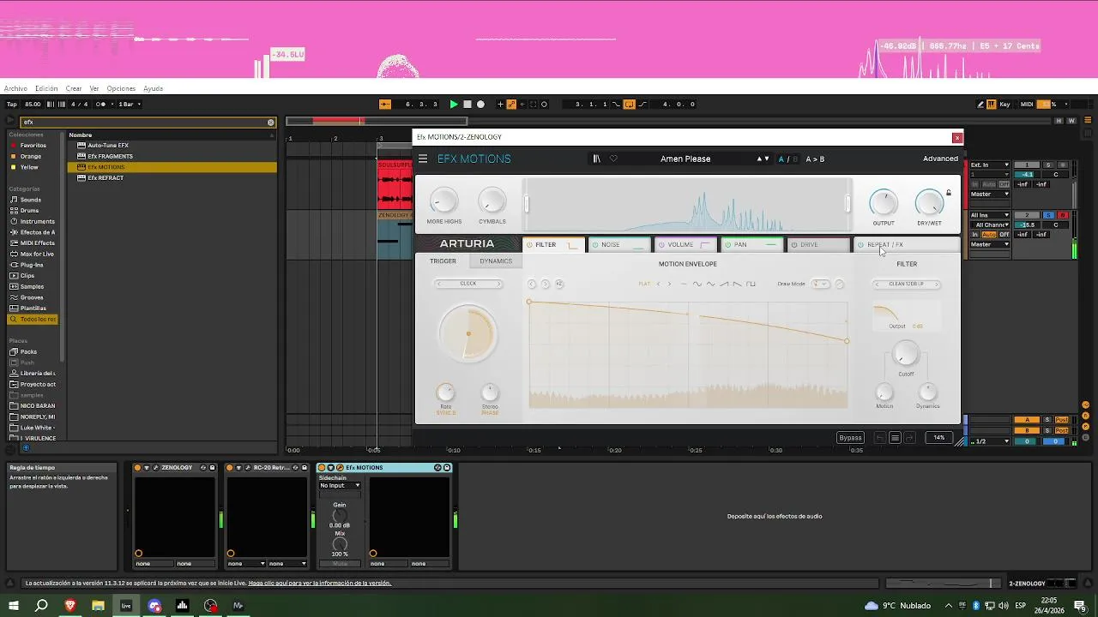Toggle the Efx MOTIONS device activator
Image resolution: width=1098 pixels, height=617 pixels.
tap(322, 468)
